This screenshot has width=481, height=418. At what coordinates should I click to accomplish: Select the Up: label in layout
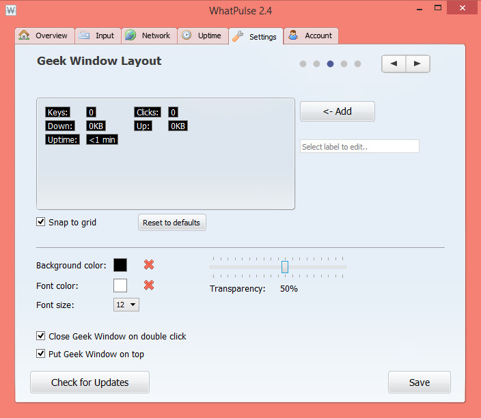coord(143,126)
